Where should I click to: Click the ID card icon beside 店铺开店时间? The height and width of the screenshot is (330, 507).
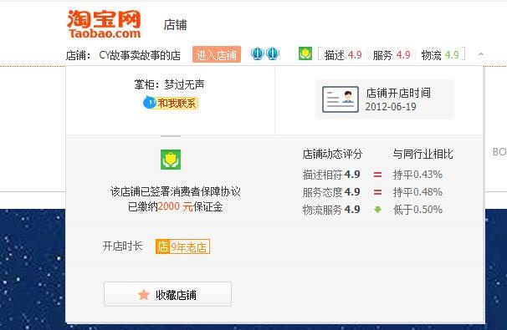tap(341, 99)
